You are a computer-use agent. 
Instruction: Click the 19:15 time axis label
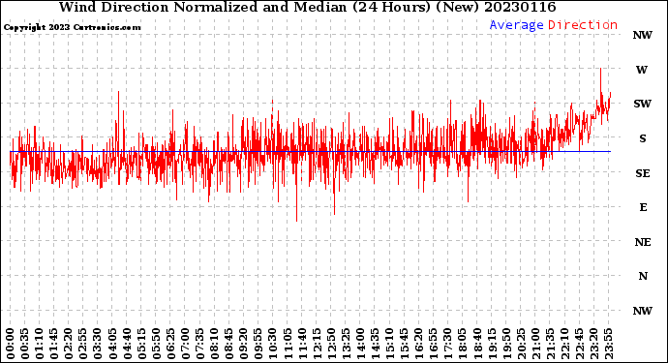(x=492, y=345)
